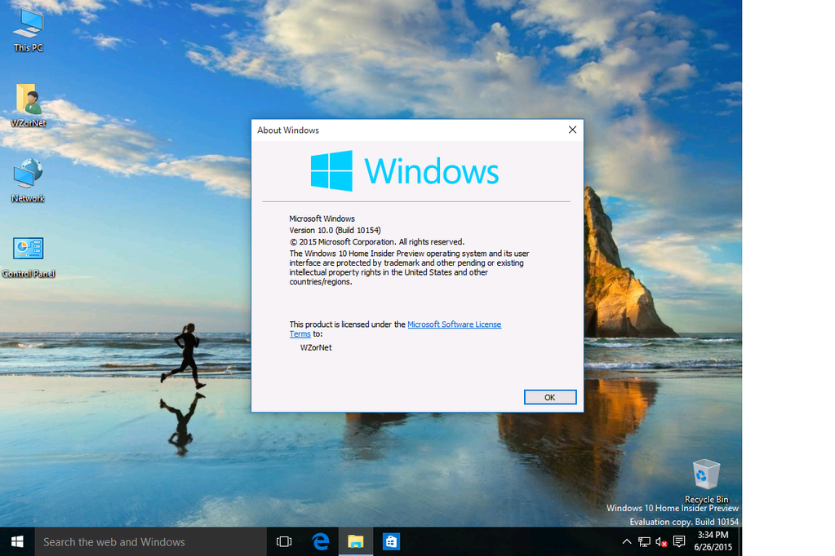Open File Explorer from the taskbar

(x=356, y=541)
